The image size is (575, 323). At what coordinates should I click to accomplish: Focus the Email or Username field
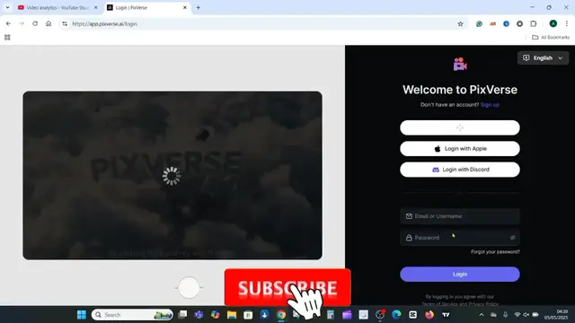pos(460,216)
